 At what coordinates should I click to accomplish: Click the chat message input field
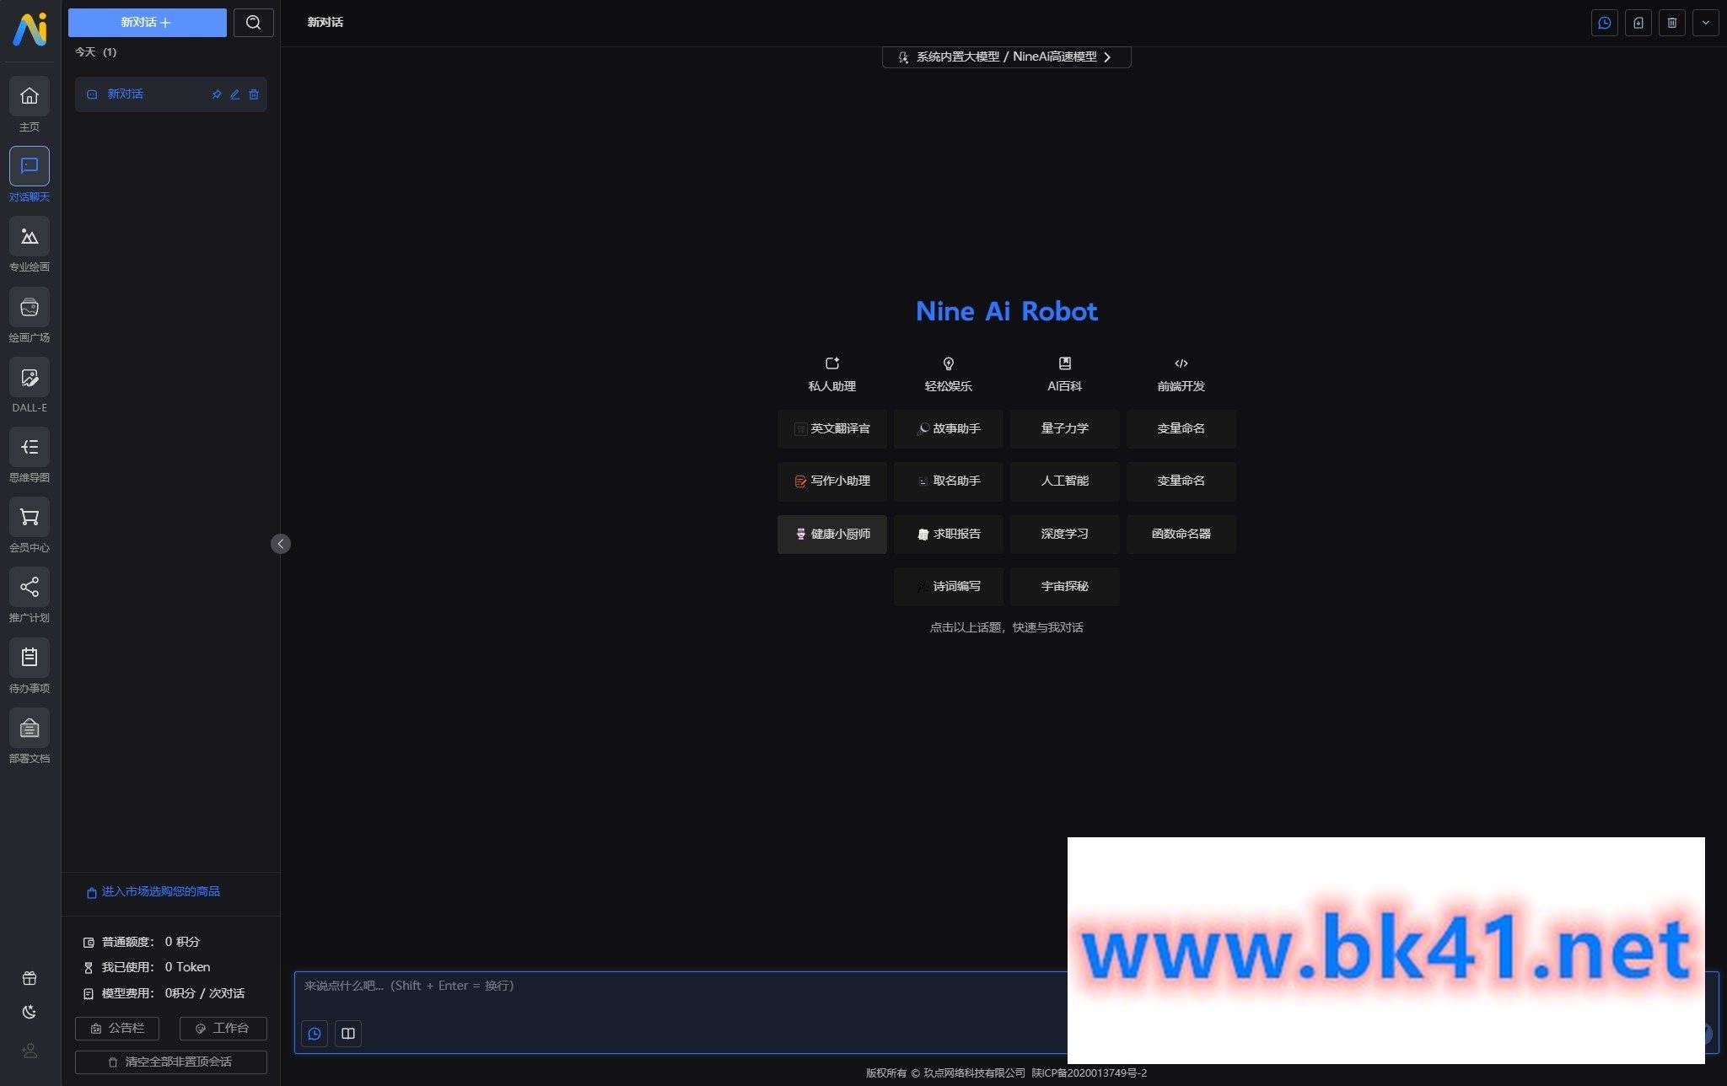click(682, 986)
